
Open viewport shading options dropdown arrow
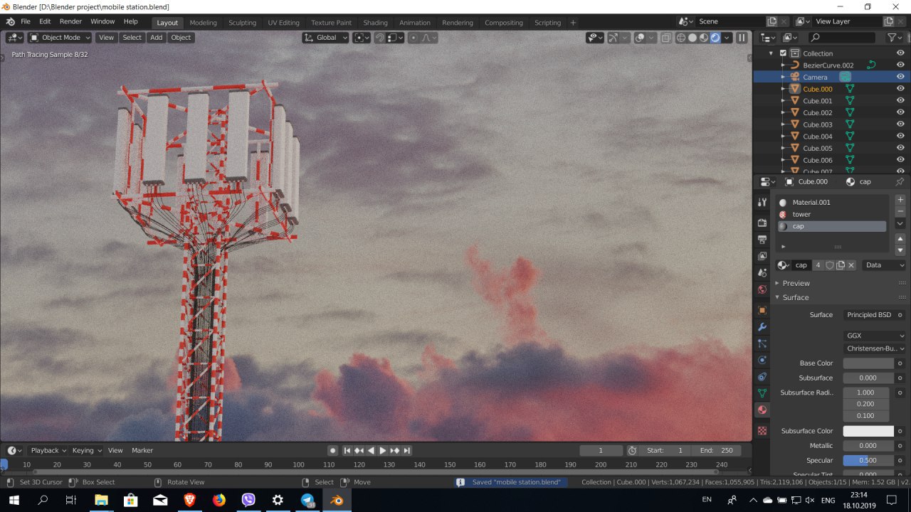pyautogui.click(x=727, y=38)
